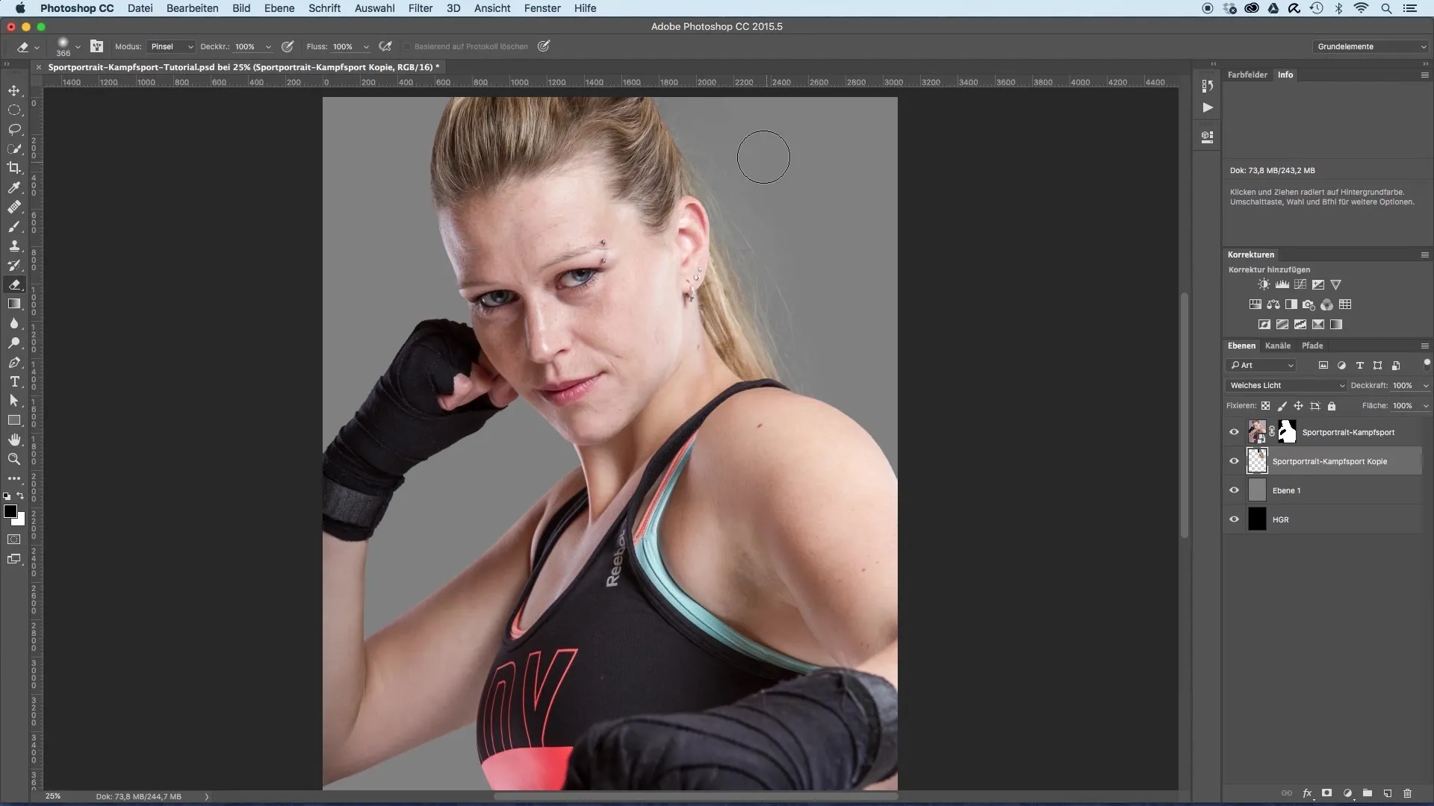Hide the Ebene 1 layer
The width and height of the screenshot is (1434, 806).
tap(1234, 490)
